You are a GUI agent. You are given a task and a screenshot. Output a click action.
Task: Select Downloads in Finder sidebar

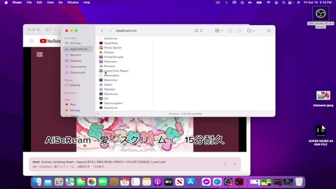77,72
